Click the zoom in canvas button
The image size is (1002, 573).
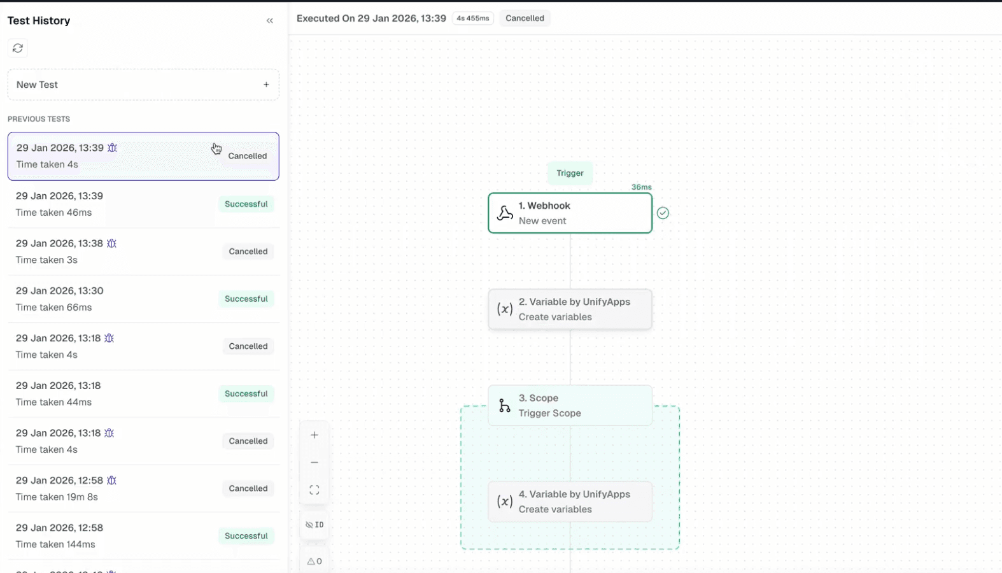pos(314,435)
